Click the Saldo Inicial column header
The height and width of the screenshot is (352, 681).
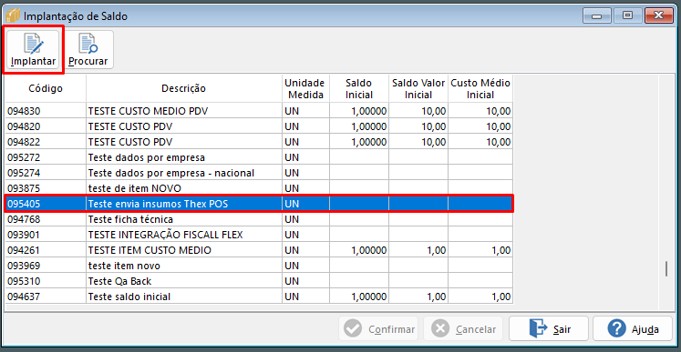359,88
